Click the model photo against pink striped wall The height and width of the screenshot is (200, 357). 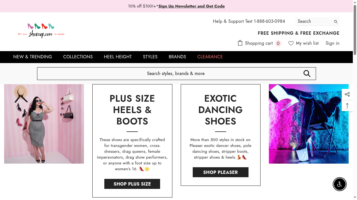click(44, 124)
